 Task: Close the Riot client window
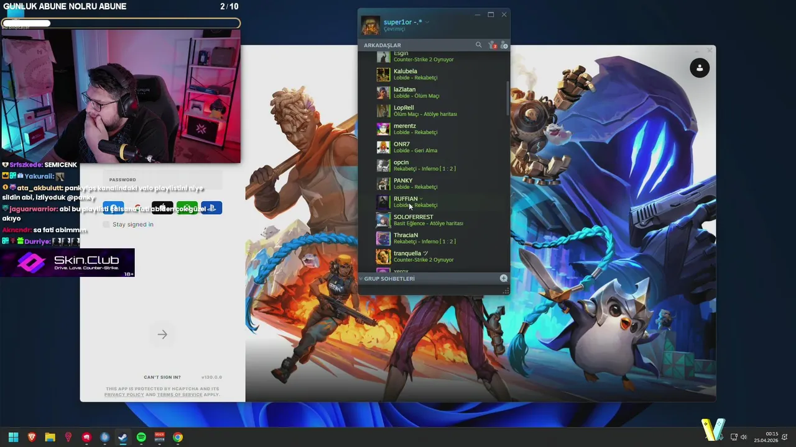tap(710, 51)
